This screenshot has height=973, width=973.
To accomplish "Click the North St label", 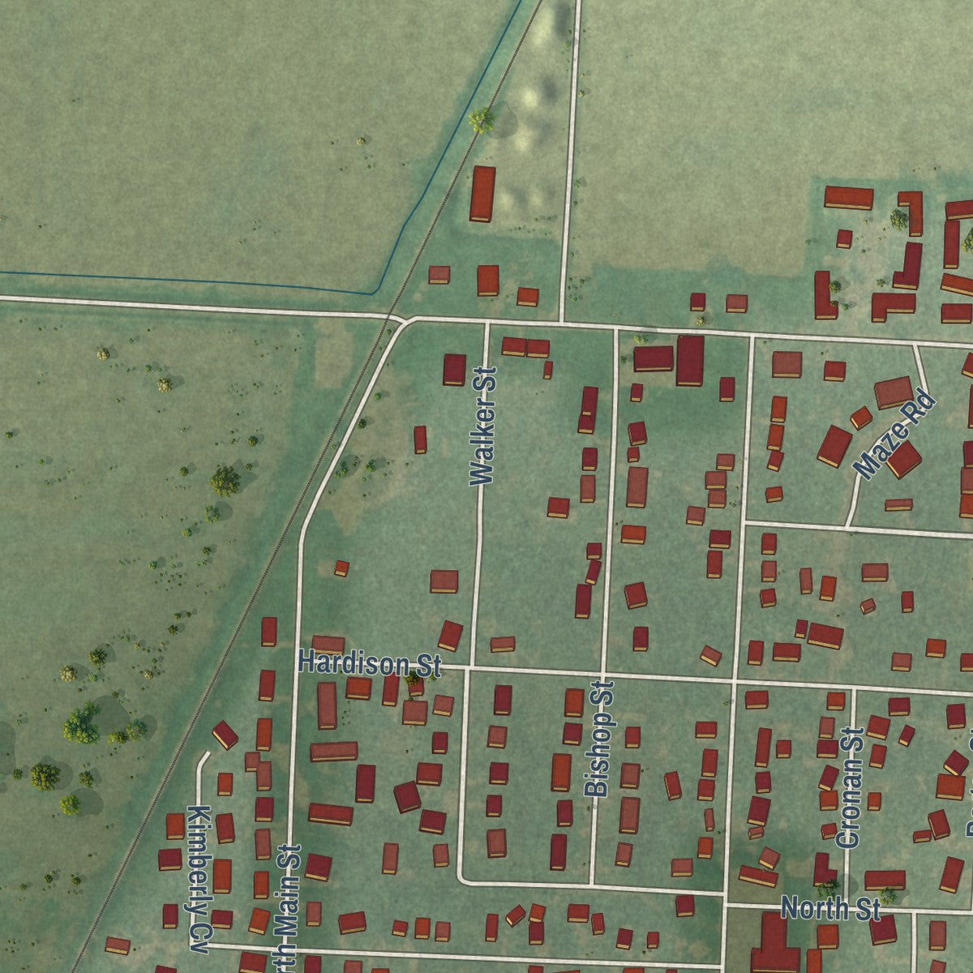I will click(831, 908).
